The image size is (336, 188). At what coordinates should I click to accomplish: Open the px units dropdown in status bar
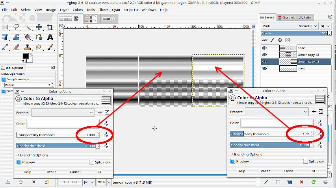click(89, 182)
